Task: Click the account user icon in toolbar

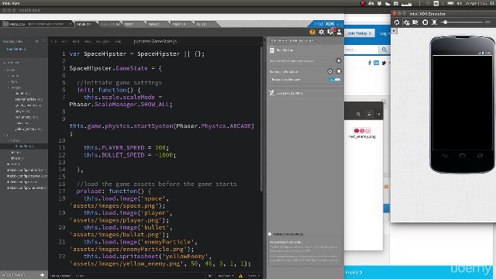Action: click(x=339, y=32)
